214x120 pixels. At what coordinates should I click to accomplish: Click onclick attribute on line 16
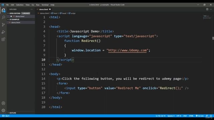[x=149, y=88]
